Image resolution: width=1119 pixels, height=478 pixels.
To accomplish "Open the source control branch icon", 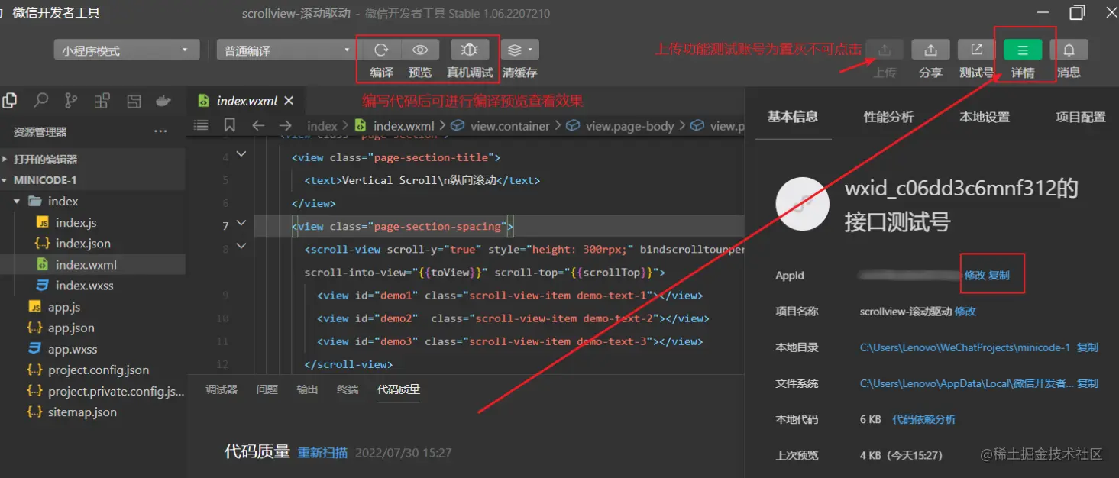I will 71,100.
